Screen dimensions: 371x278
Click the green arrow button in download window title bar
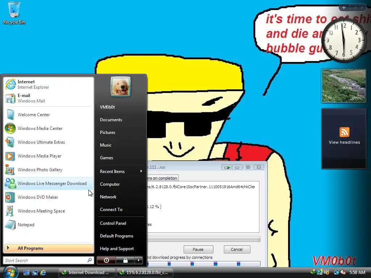pyautogui.click(x=226, y=167)
